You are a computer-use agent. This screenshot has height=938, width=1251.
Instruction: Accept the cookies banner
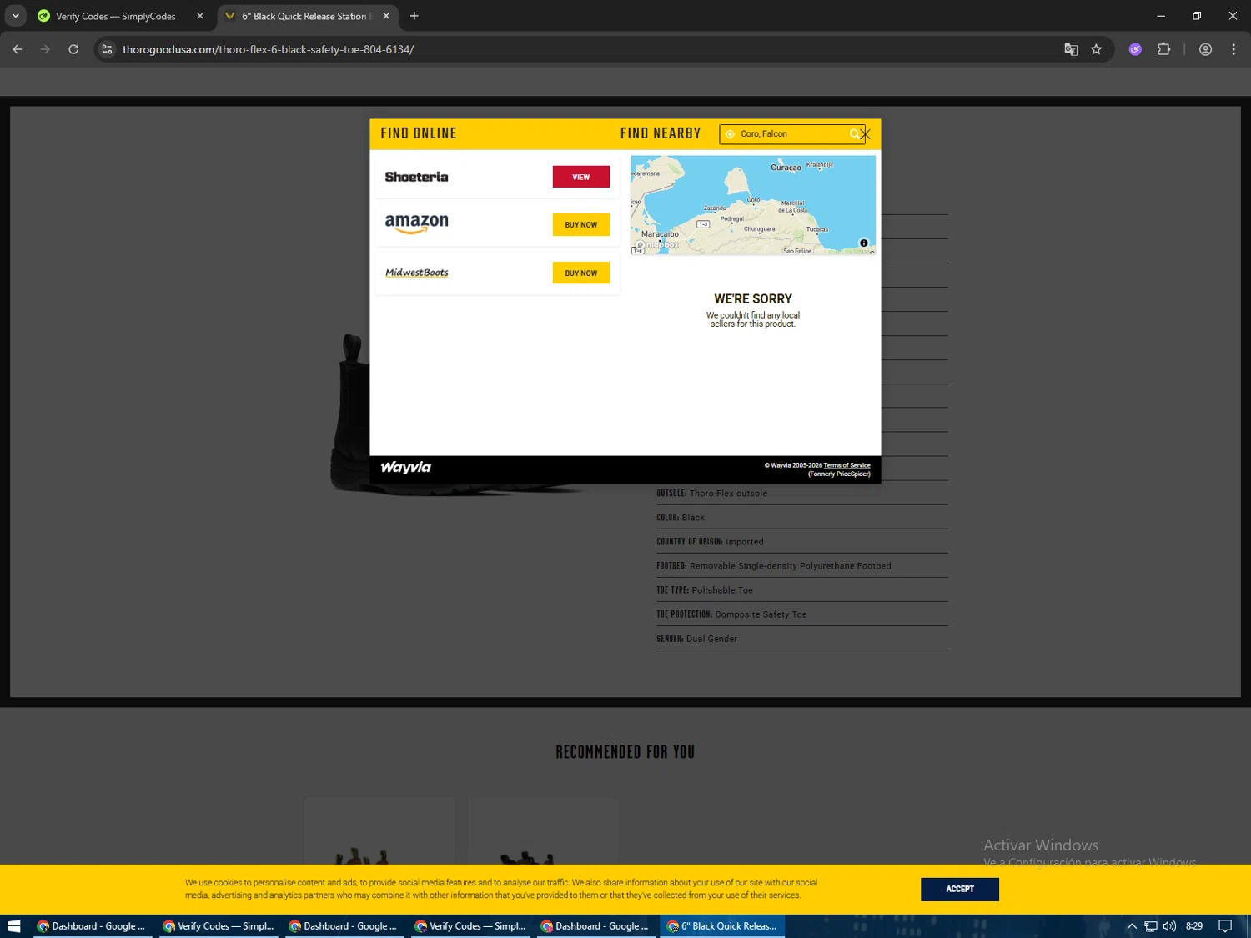click(960, 889)
